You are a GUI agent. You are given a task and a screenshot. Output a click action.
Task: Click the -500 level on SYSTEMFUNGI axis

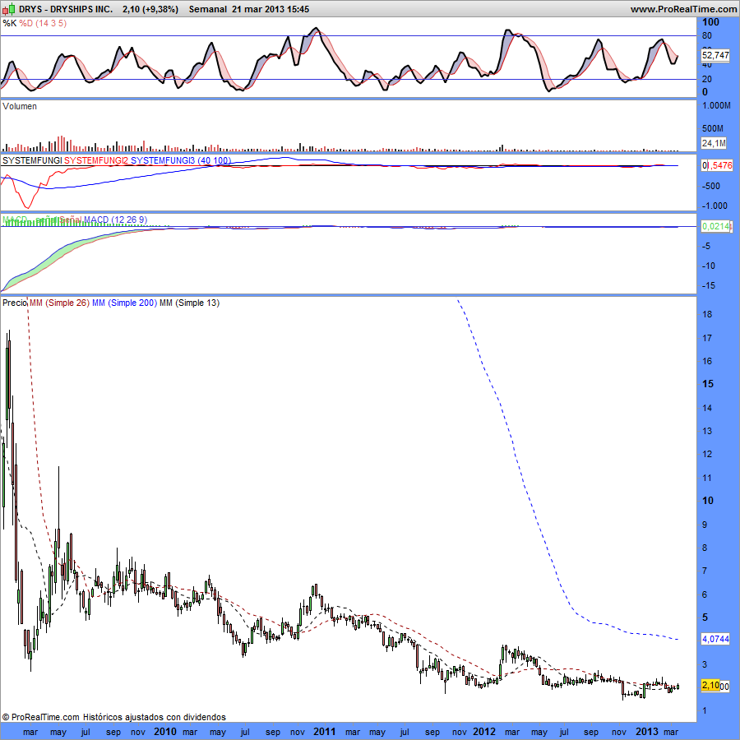click(x=710, y=187)
